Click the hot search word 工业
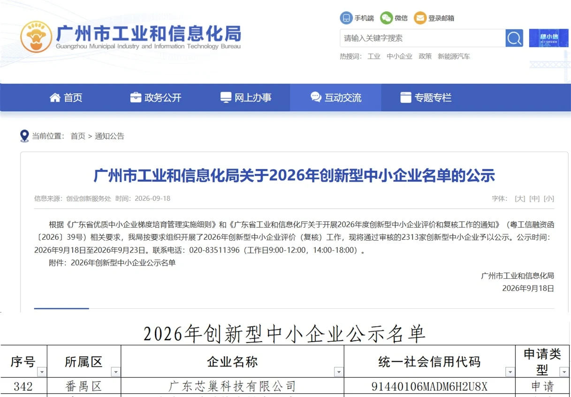Image resolution: width=571 pixels, height=397 pixels. coord(374,56)
